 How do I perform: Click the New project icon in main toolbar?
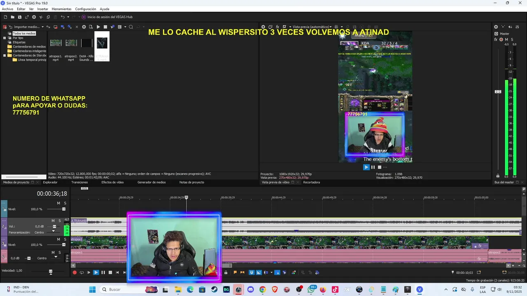pos(5,17)
